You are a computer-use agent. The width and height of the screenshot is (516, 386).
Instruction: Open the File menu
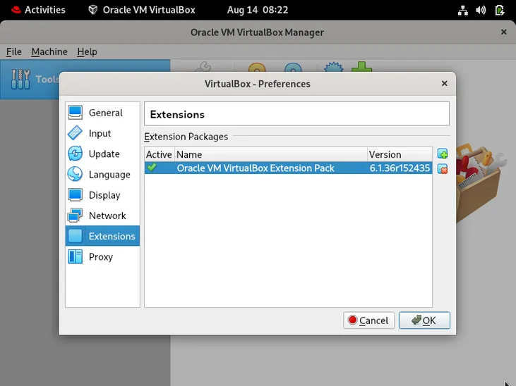(14, 51)
